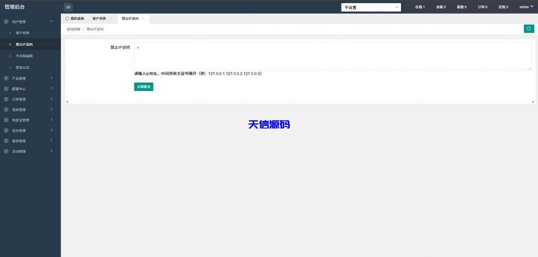Open the 不设置 dropdown in header

coord(371,7)
